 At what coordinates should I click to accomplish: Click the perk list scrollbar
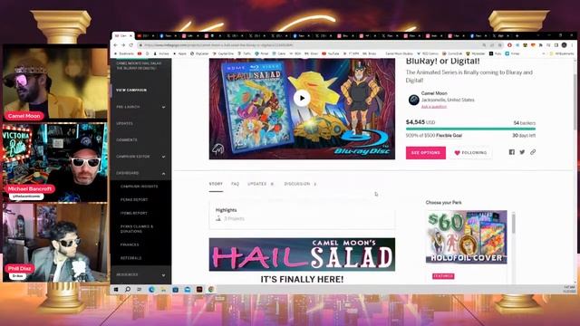pos(514,224)
